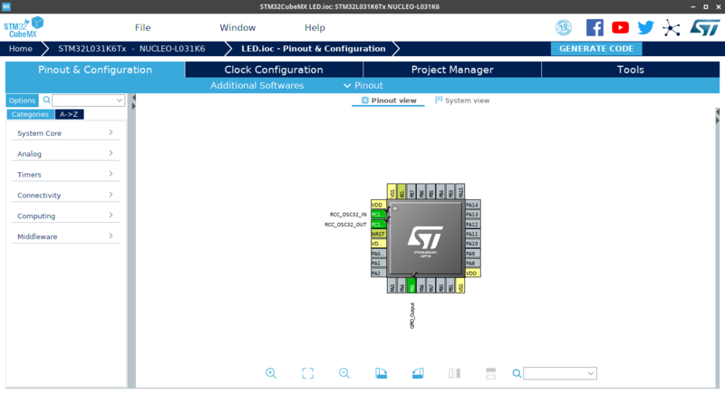This screenshot has height=394, width=725.
Task: Rotate the chip view counter-clockwise
Action: click(x=418, y=373)
